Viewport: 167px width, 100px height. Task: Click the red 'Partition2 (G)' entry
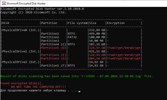pos(54,58)
